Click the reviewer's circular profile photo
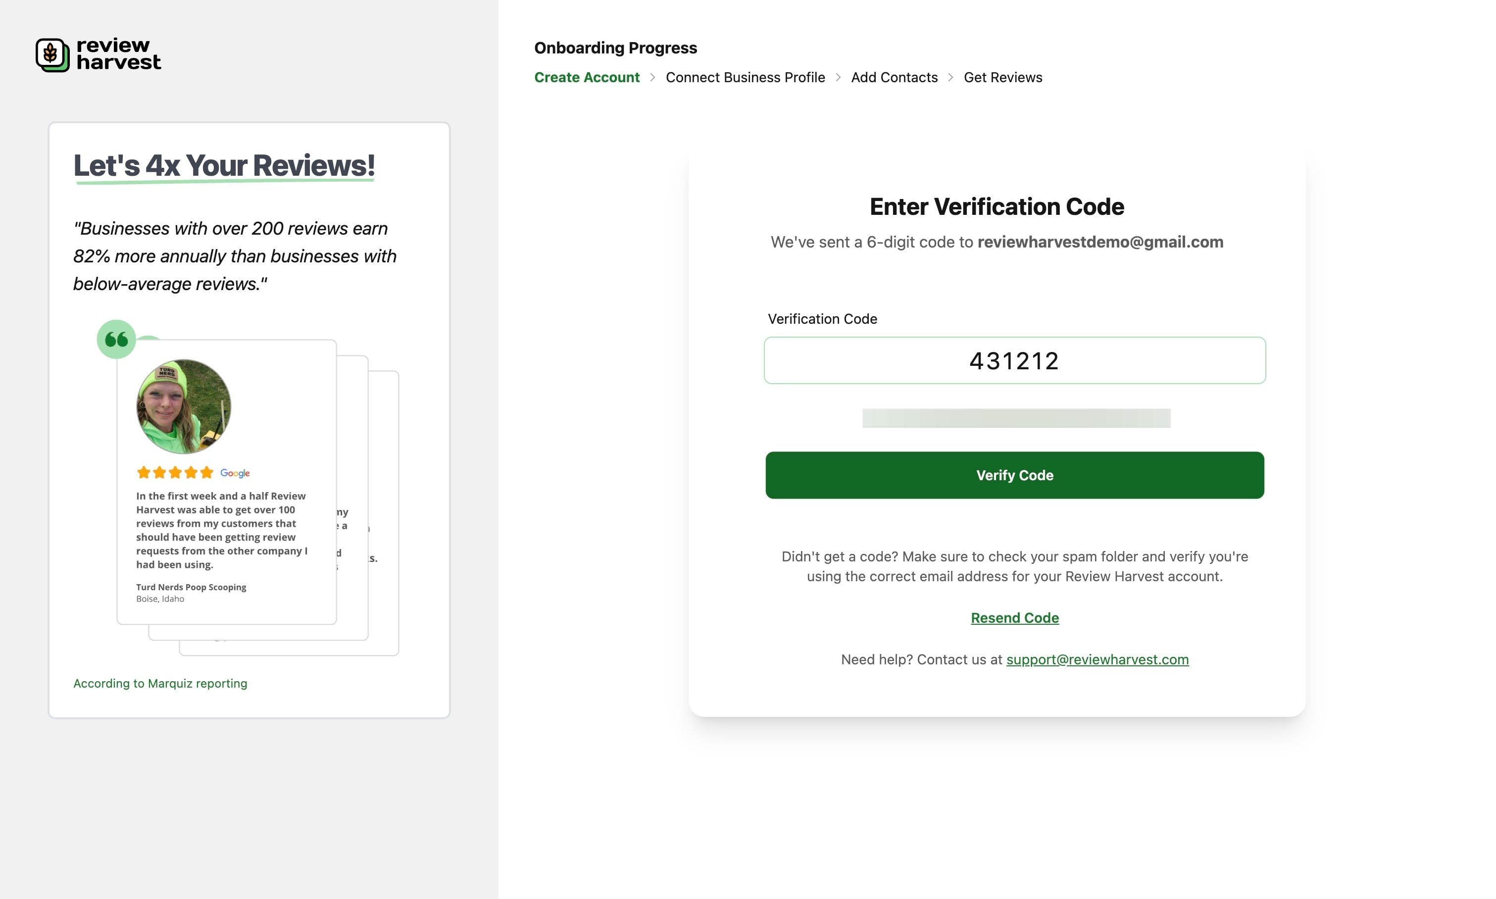Viewport: 1496px width, 899px height. [184, 406]
